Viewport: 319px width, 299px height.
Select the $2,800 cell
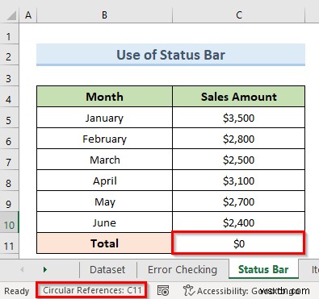[x=239, y=139]
